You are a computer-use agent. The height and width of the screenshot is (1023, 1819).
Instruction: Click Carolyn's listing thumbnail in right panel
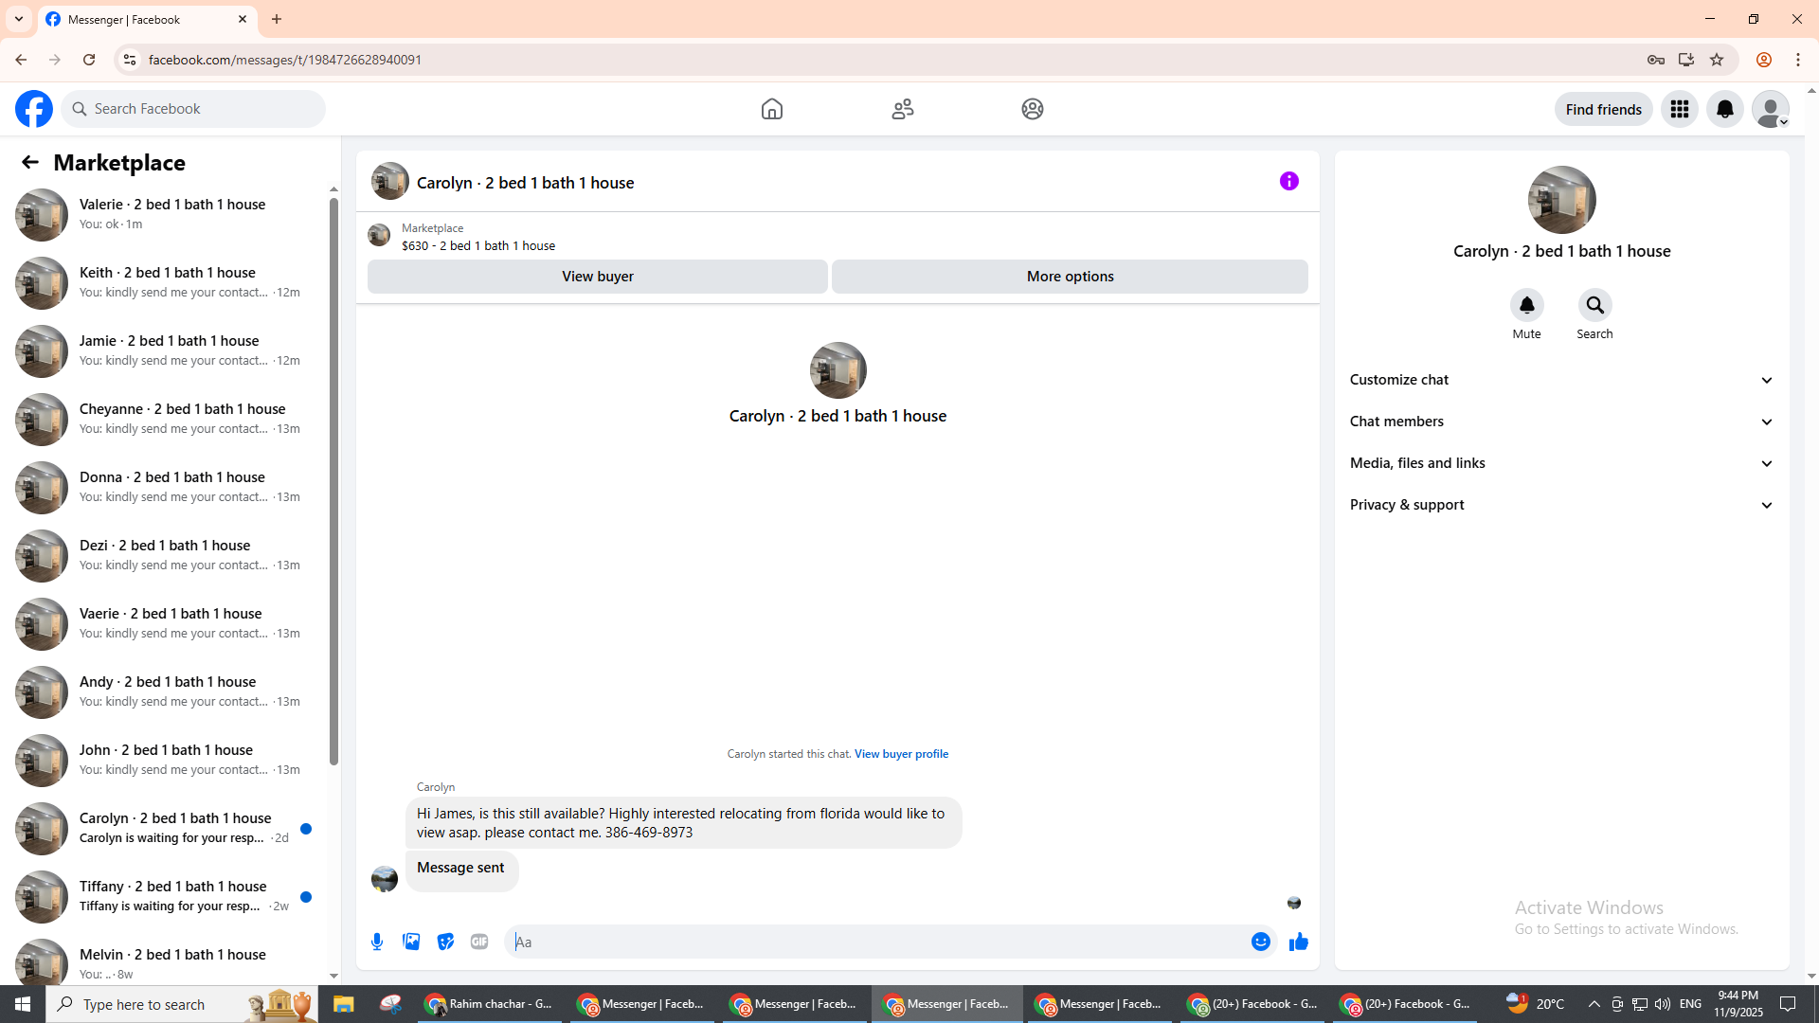pyautogui.click(x=1562, y=200)
